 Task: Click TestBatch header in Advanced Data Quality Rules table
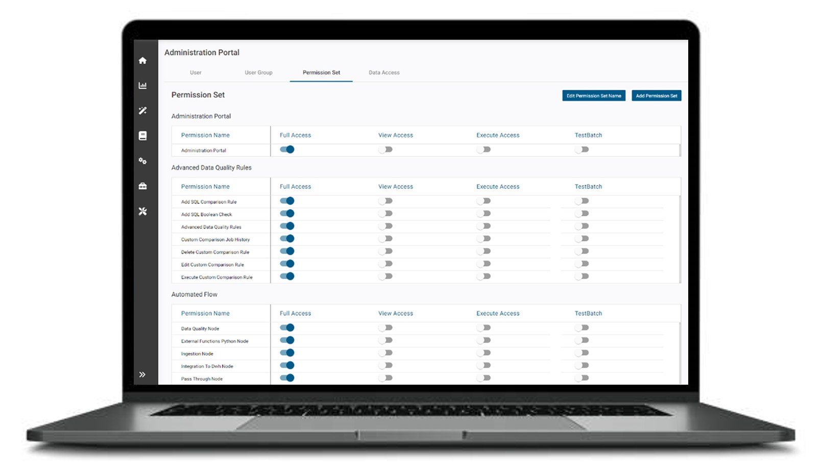[588, 187]
